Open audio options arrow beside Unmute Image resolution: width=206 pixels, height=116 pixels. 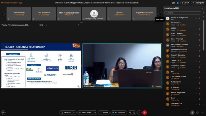pyautogui.click(x=74, y=112)
